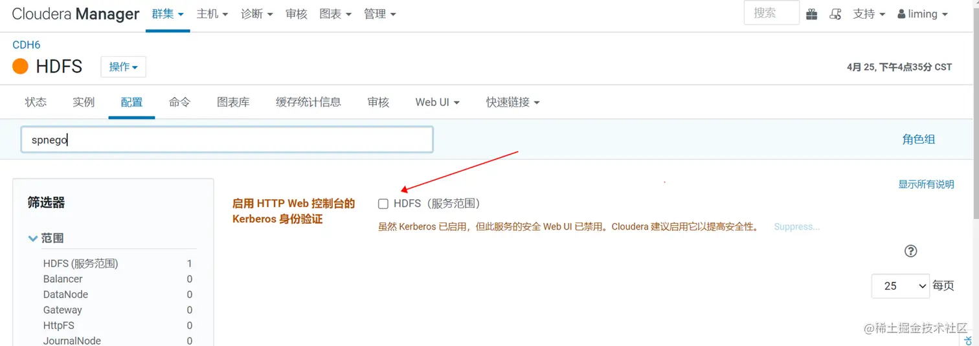This screenshot has height=346, width=979.
Task: Click the Cloudera Manager logo link
Action: click(75, 14)
